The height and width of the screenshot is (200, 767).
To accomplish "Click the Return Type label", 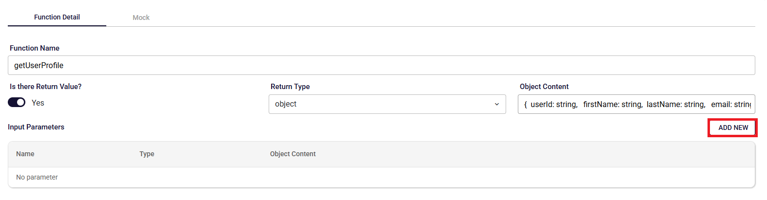I will [290, 87].
